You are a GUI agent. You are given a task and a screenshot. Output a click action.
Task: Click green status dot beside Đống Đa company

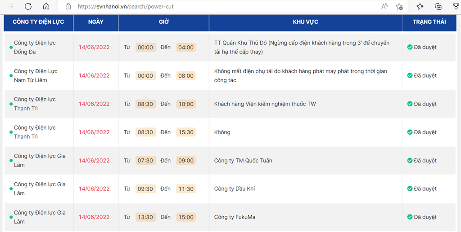coord(11,48)
